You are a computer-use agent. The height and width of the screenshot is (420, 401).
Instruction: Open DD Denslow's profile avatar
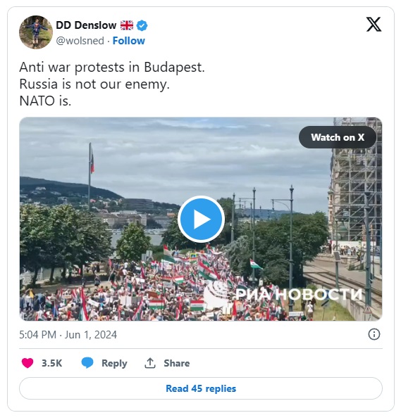click(36, 32)
